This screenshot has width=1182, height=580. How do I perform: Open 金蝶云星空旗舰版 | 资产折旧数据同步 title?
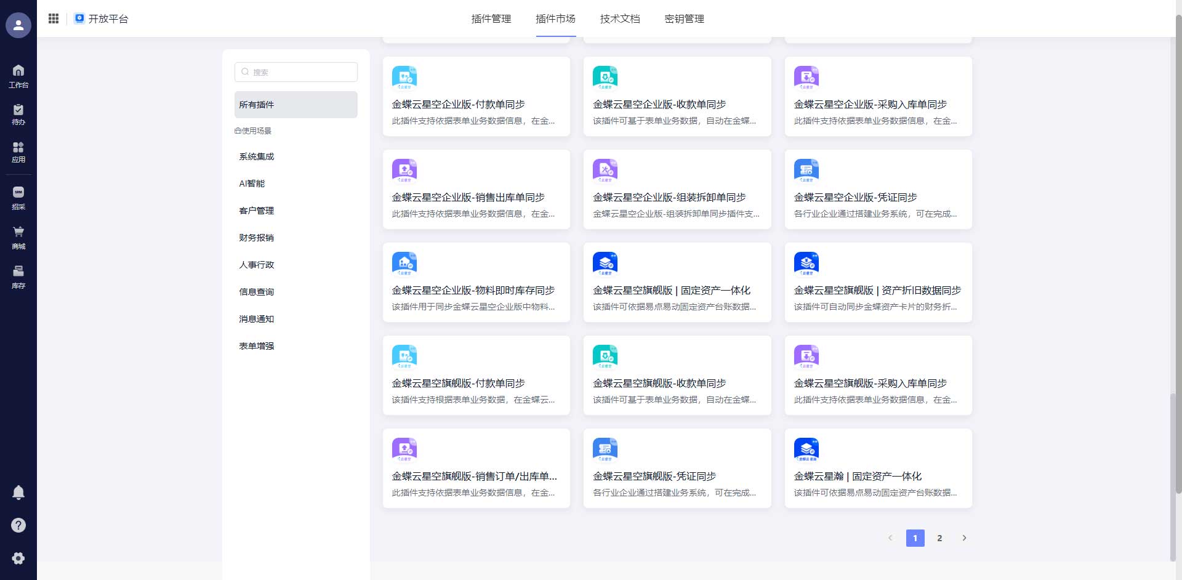877,291
